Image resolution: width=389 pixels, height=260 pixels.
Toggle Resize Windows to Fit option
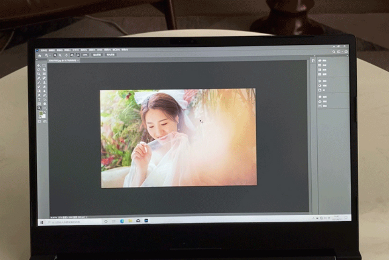tap(66, 55)
